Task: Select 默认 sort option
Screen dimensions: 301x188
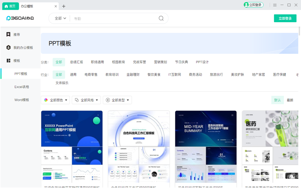Action: [x=277, y=100]
